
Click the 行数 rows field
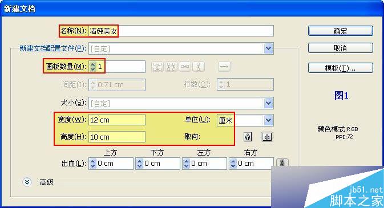tap(245, 85)
